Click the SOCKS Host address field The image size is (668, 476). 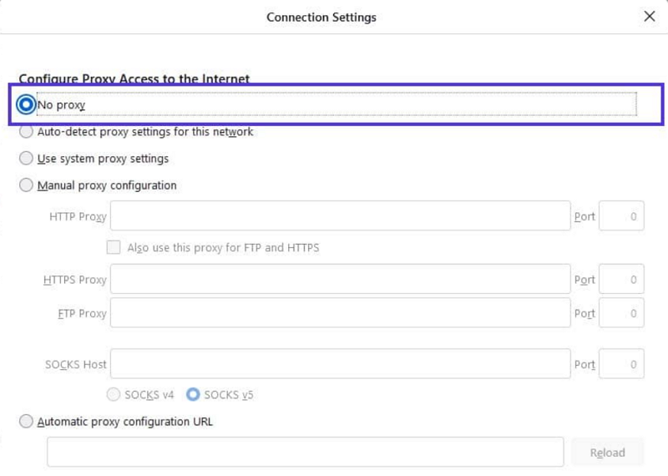tap(340, 364)
